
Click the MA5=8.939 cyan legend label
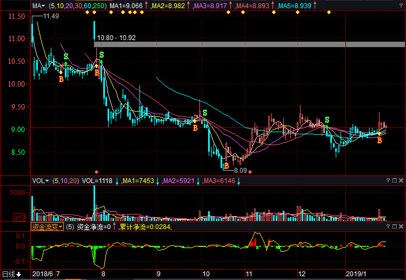[x=310, y=5]
